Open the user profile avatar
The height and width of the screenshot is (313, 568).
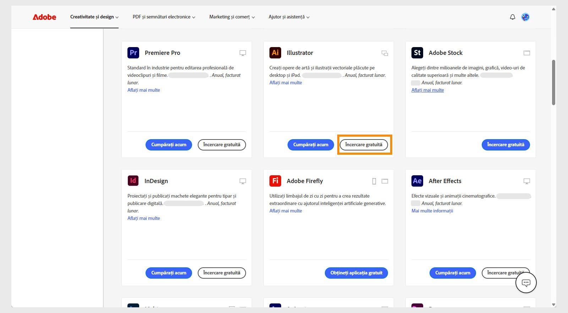coord(525,17)
